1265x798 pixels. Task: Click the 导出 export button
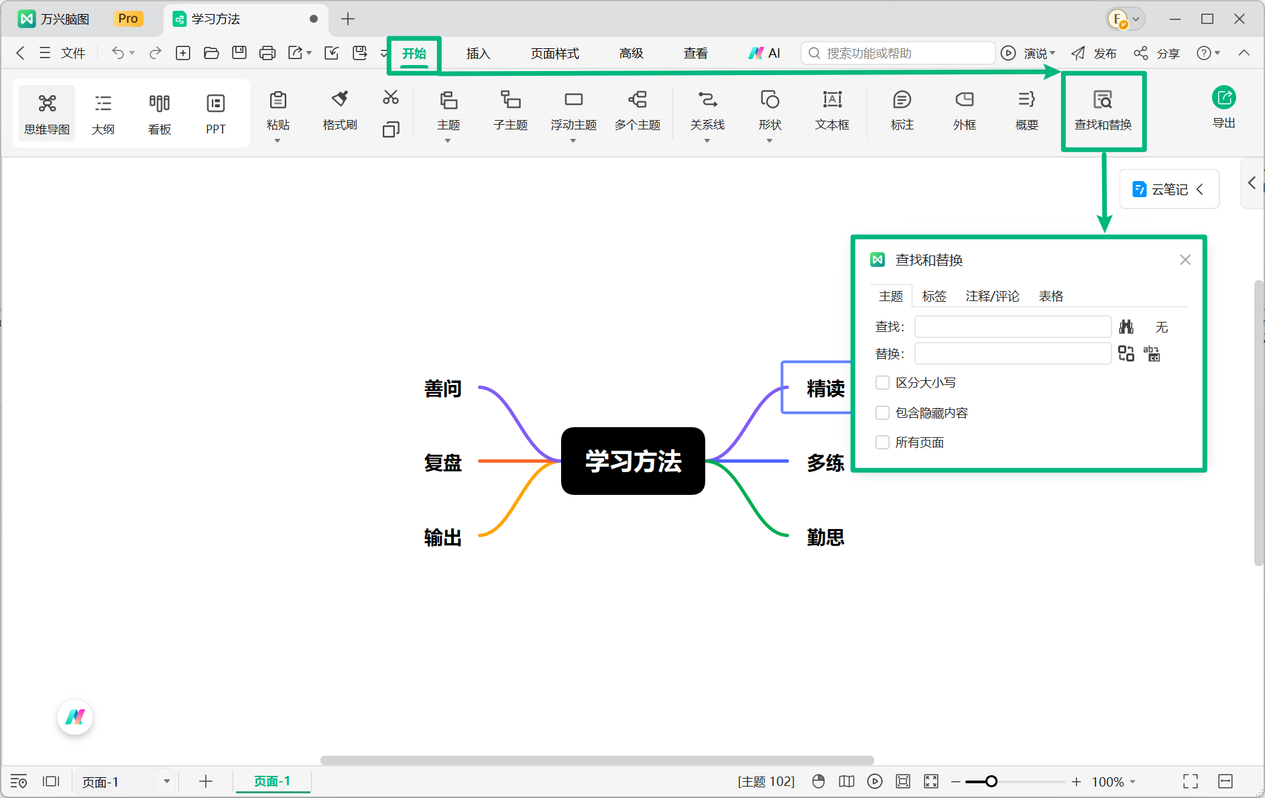point(1224,107)
